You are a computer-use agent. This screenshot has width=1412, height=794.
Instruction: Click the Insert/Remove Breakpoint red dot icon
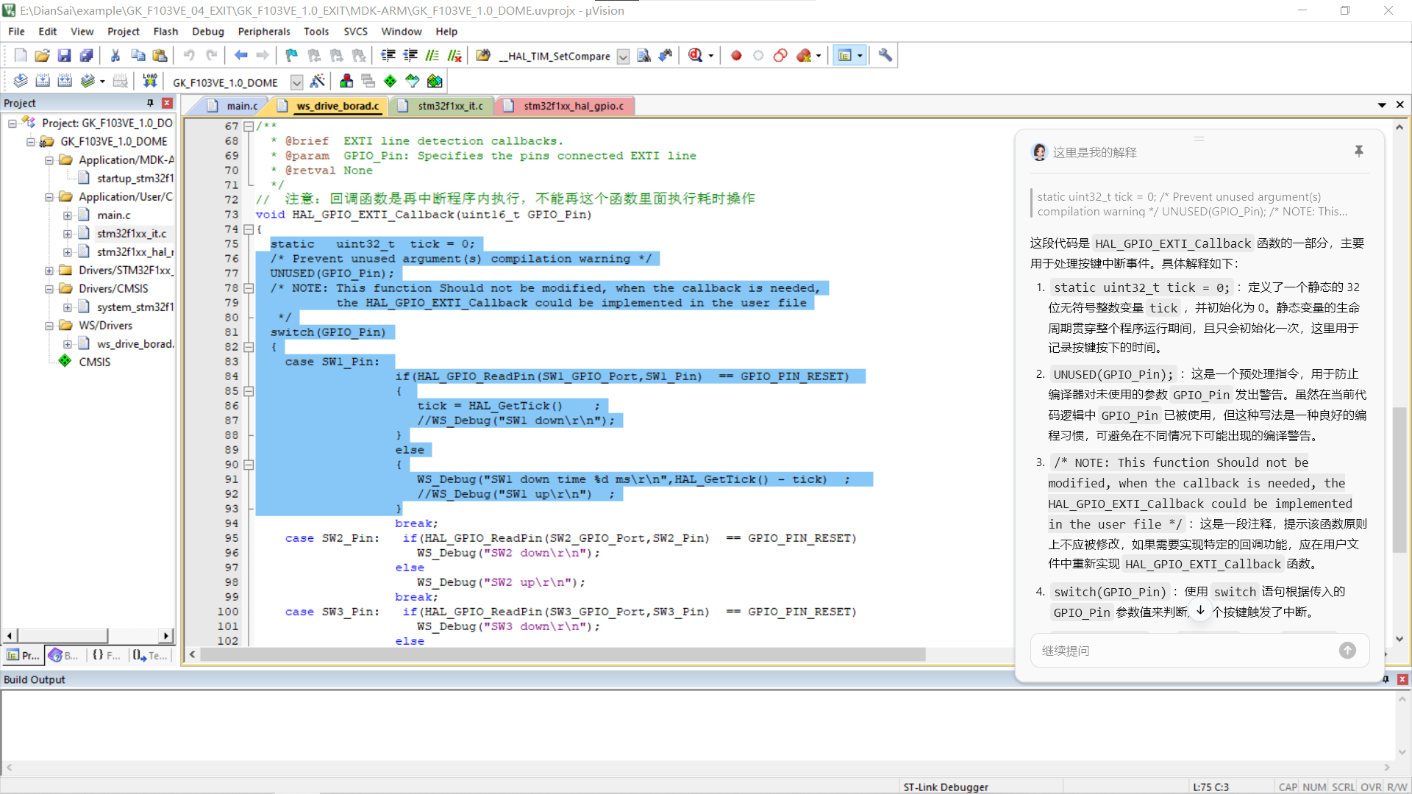(x=736, y=56)
